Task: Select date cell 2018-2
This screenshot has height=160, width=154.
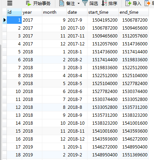Action: 77,60
